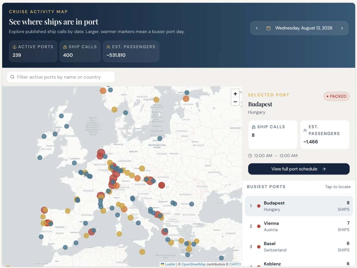The height and width of the screenshot is (268, 357).
Task: Click the PACKED status badge
Action: tap(336, 96)
